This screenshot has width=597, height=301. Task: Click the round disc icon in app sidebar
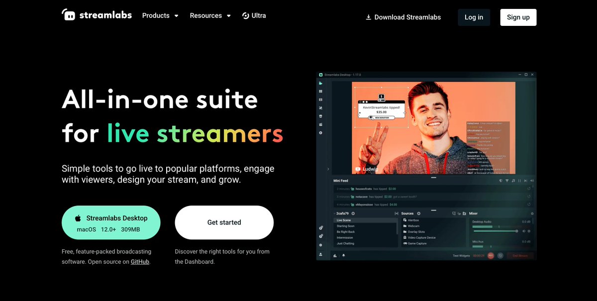320,133
